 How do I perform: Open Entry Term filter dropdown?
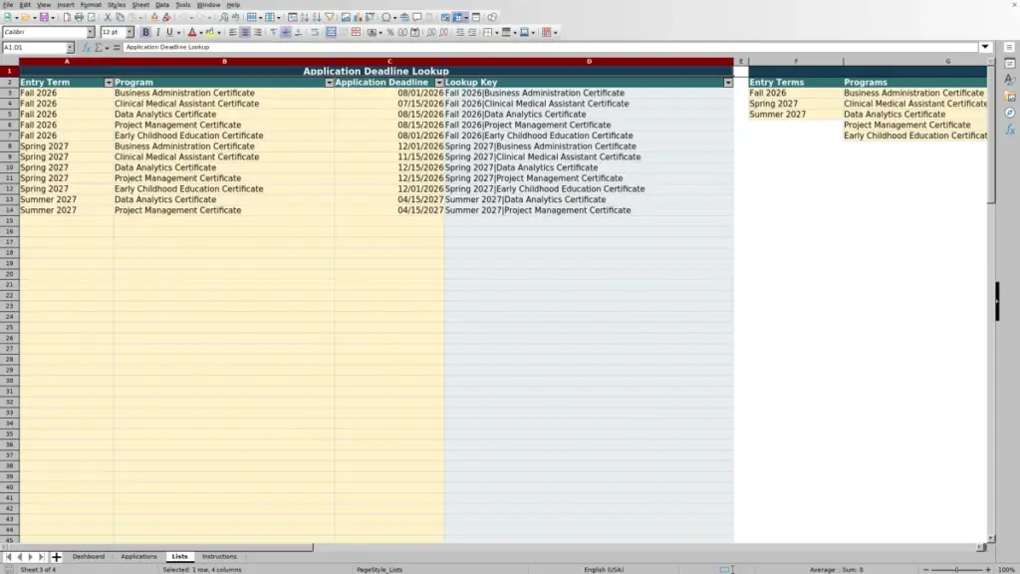click(x=109, y=83)
